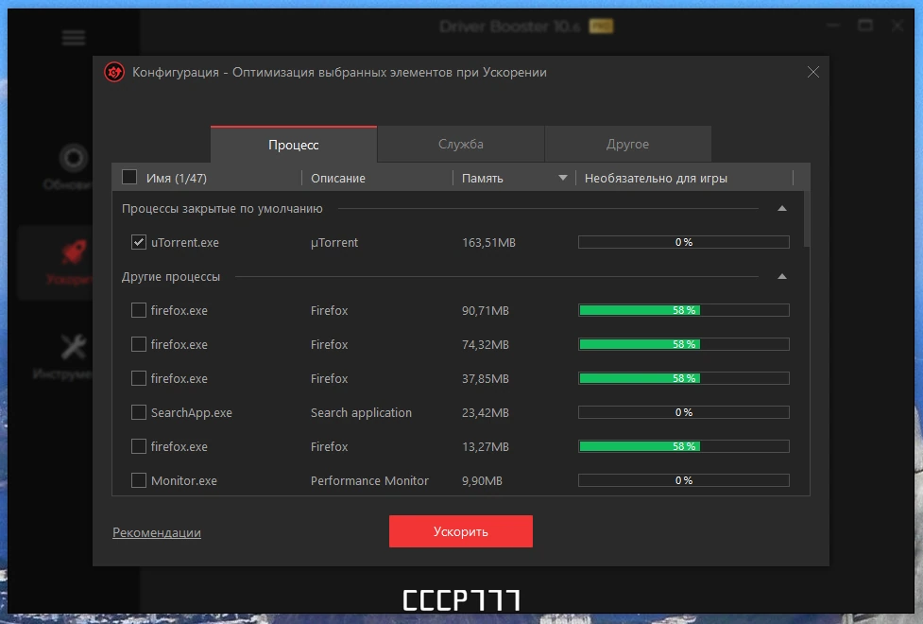Check the firefox.exe 37,85MB checkbox
This screenshot has height=624, width=923.
tap(138, 378)
